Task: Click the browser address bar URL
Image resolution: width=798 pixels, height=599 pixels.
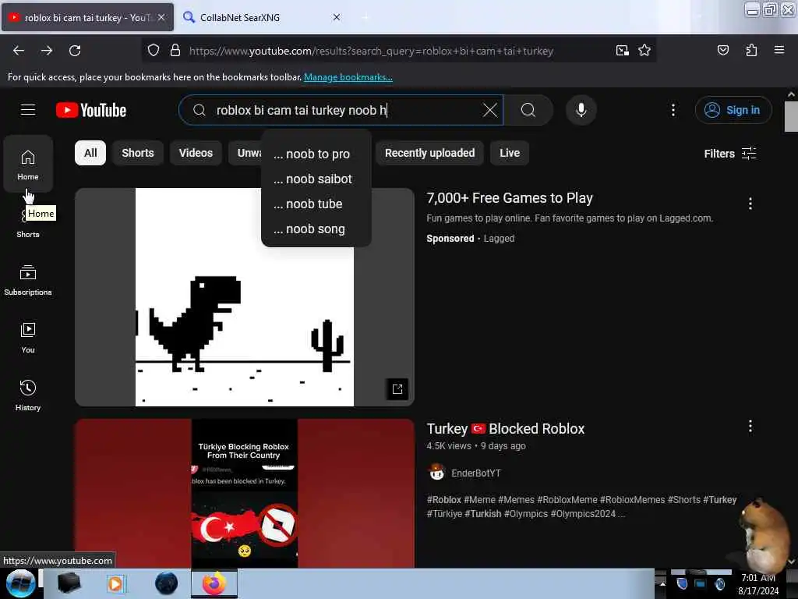Action: 371,51
